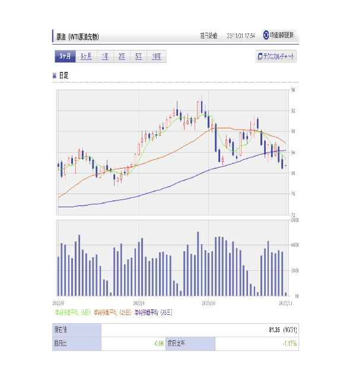This screenshot has width=353, height=389.
Task: Click the 2023/8 date axis label
Action: (x=58, y=303)
